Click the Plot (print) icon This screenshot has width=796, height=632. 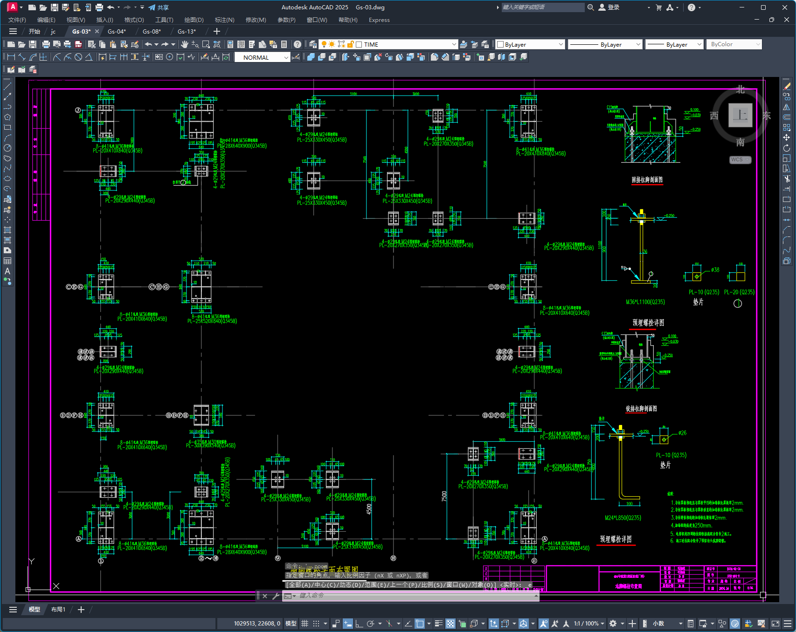(x=46, y=44)
